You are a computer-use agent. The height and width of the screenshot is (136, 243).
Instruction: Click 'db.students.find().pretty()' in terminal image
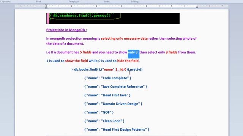tap(82, 15)
